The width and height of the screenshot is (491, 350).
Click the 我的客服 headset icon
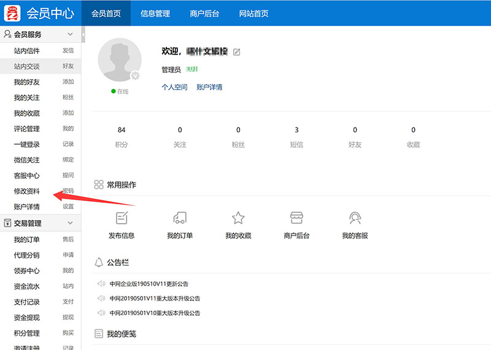(355, 218)
